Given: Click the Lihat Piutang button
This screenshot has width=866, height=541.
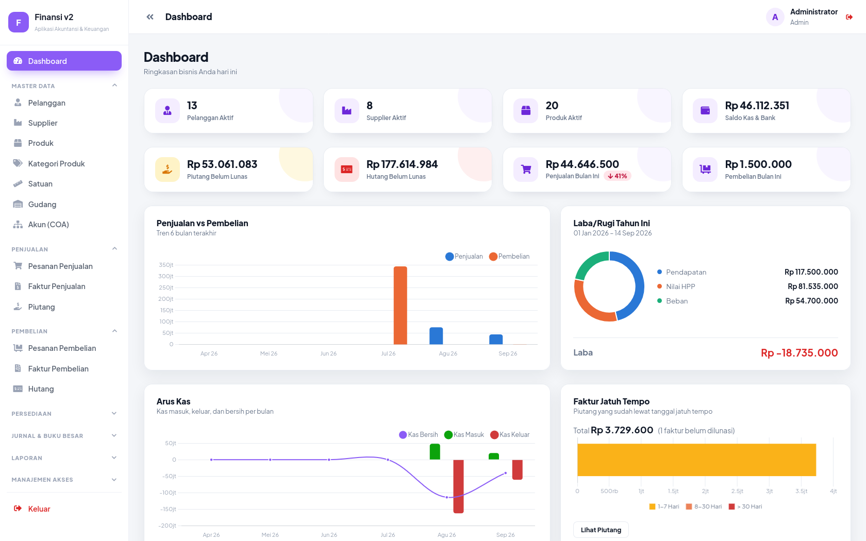Looking at the screenshot, I should 601,530.
